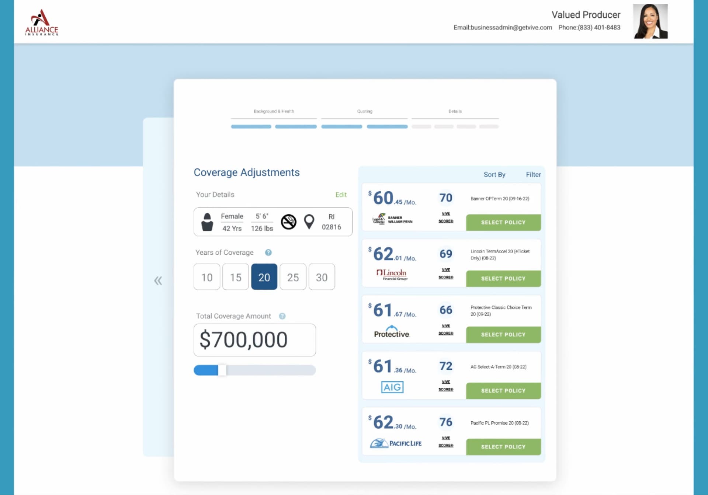This screenshot has width=708, height=495.
Task: Click the Alliance Insurance logo
Action: [42, 22]
